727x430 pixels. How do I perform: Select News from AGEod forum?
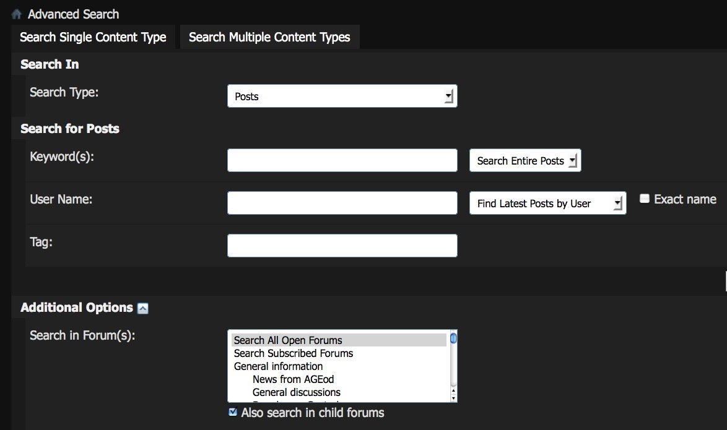click(293, 379)
